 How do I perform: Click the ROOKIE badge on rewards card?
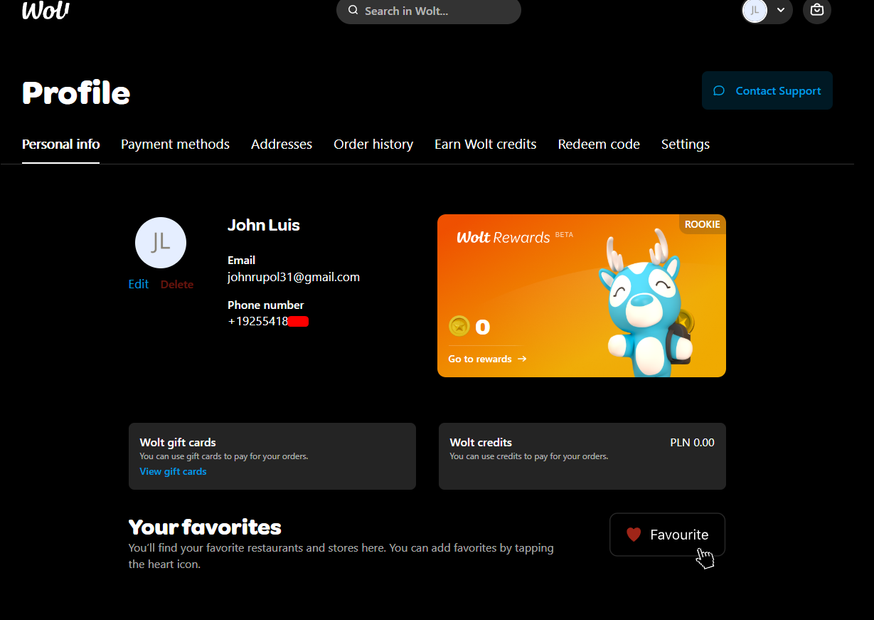coord(702,224)
